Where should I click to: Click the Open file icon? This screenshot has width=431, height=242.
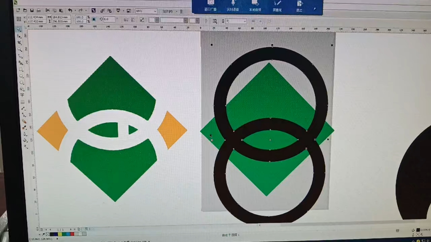tap(25, 11)
